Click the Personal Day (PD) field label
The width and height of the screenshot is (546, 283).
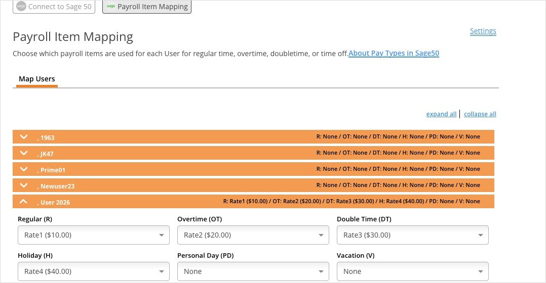click(x=206, y=255)
